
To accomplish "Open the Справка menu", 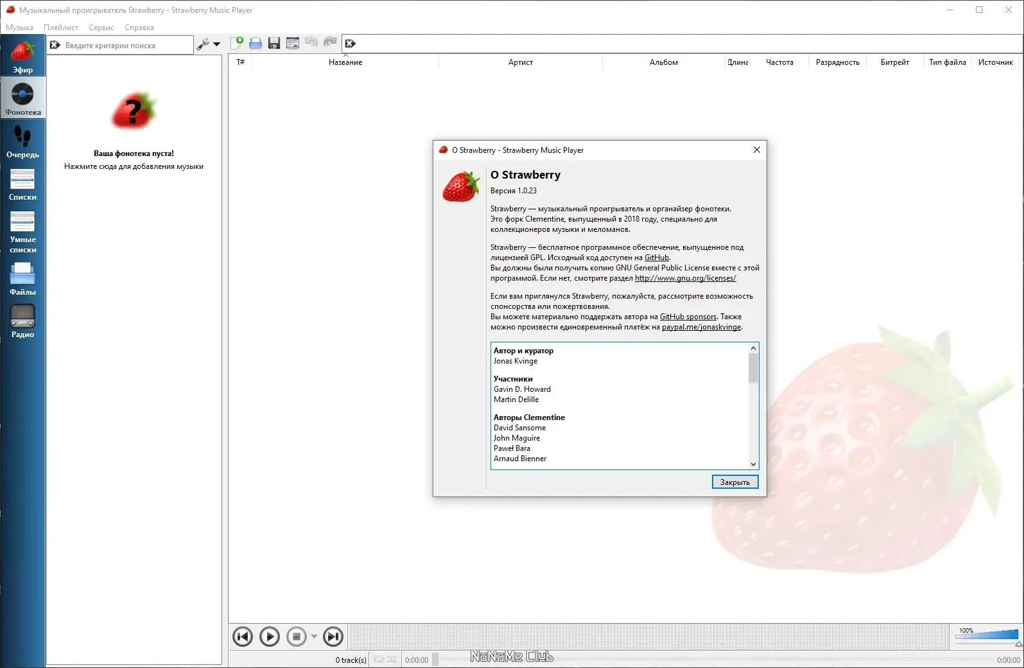I will point(139,28).
